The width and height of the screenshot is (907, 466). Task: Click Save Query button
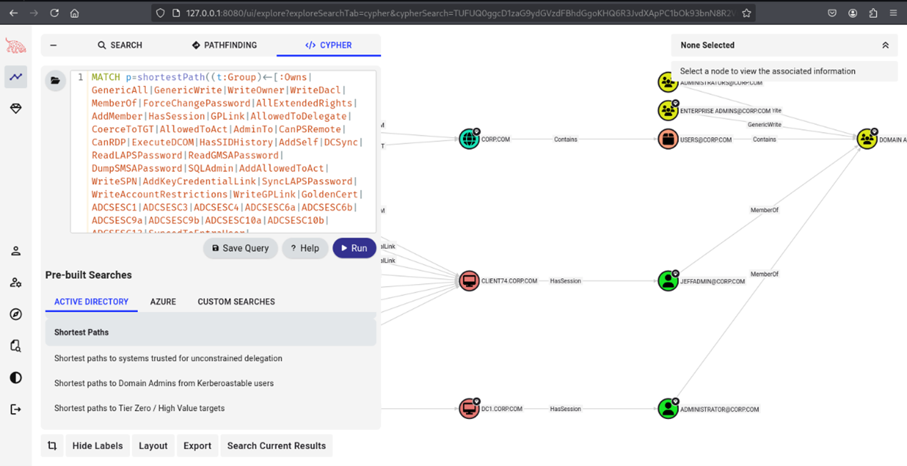pyautogui.click(x=240, y=248)
